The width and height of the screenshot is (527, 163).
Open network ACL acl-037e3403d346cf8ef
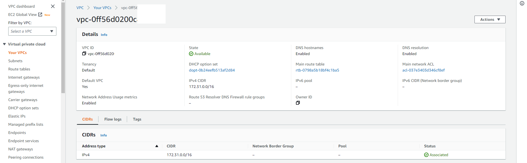[x=424, y=70]
